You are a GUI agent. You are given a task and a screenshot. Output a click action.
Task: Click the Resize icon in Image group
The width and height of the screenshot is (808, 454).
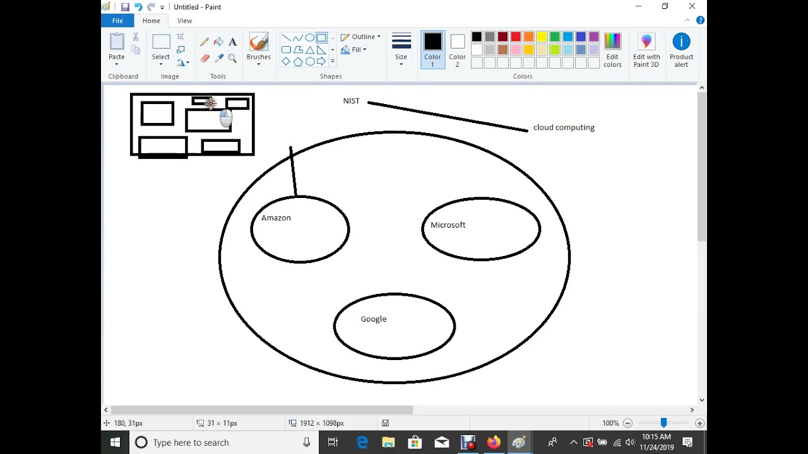pos(181,50)
